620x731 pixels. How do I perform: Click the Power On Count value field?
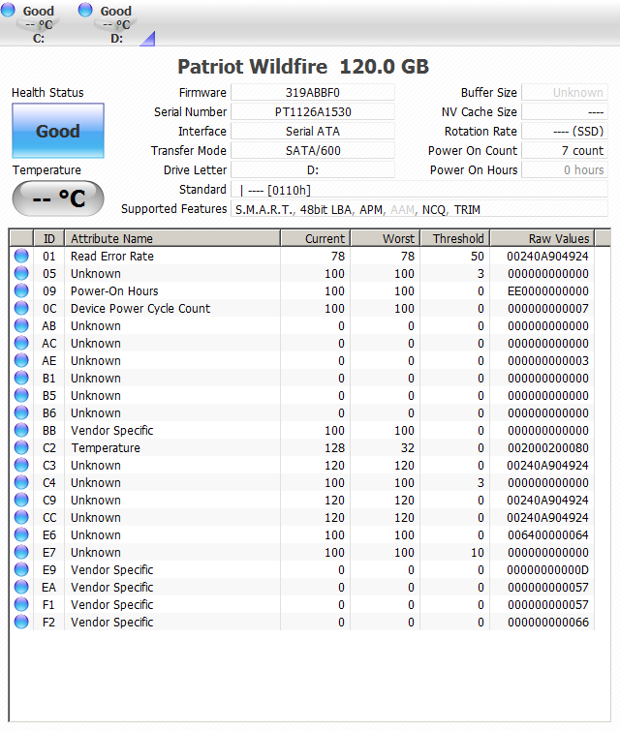[x=565, y=151]
